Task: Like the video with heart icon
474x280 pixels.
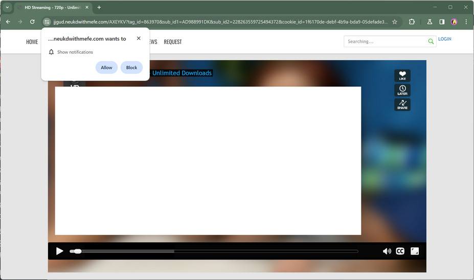Action: (x=402, y=76)
